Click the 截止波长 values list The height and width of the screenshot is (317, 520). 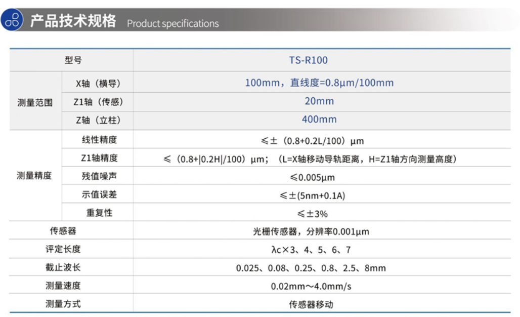pyautogui.click(x=311, y=268)
